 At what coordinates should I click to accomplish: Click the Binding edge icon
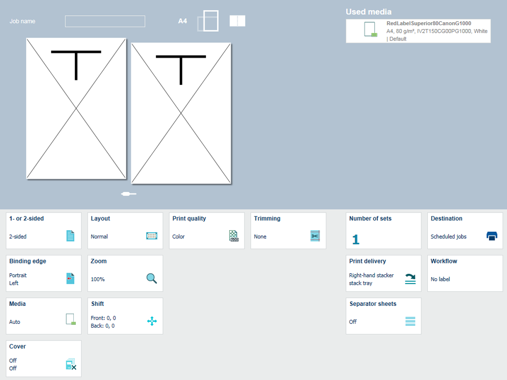click(x=70, y=279)
